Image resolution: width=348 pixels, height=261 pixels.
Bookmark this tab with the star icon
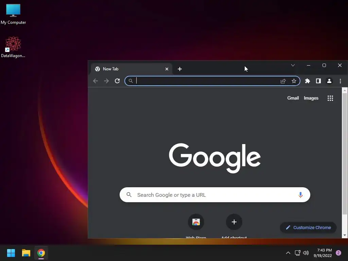(x=294, y=81)
